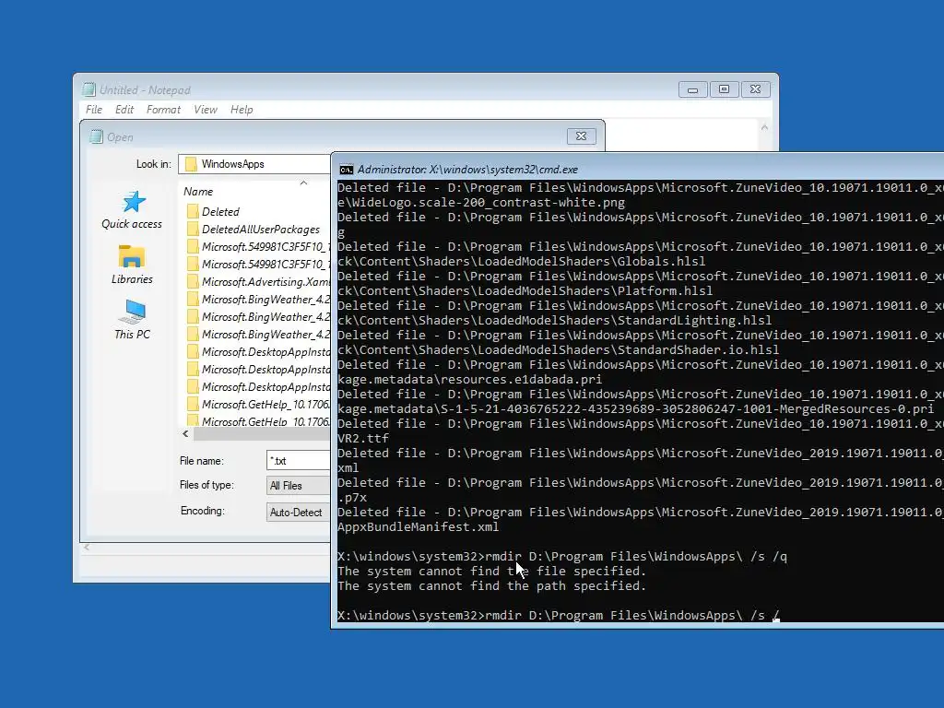The height and width of the screenshot is (708, 944).
Task: Close the Open dialog
Action: click(581, 136)
